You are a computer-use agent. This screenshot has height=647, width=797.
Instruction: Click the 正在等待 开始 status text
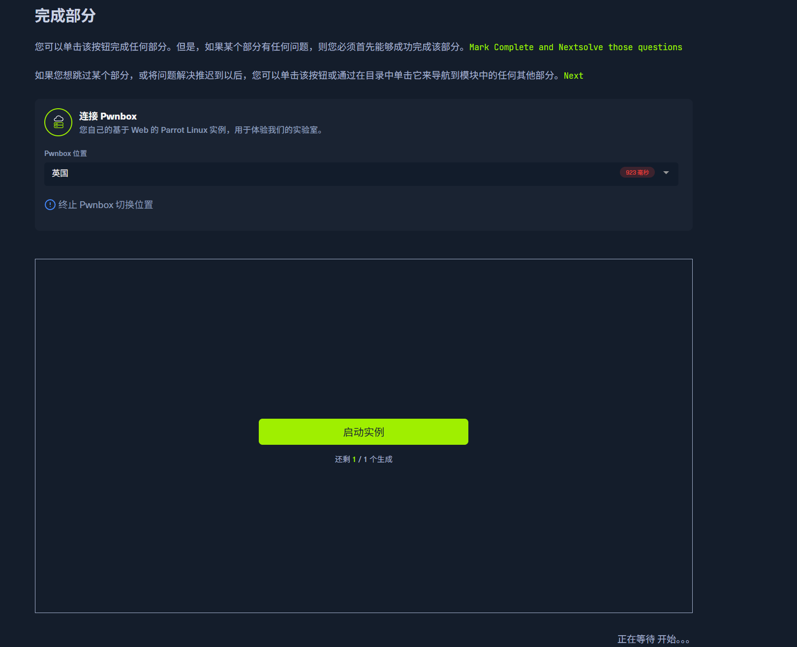pyautogui.click(x=653, y=639)
